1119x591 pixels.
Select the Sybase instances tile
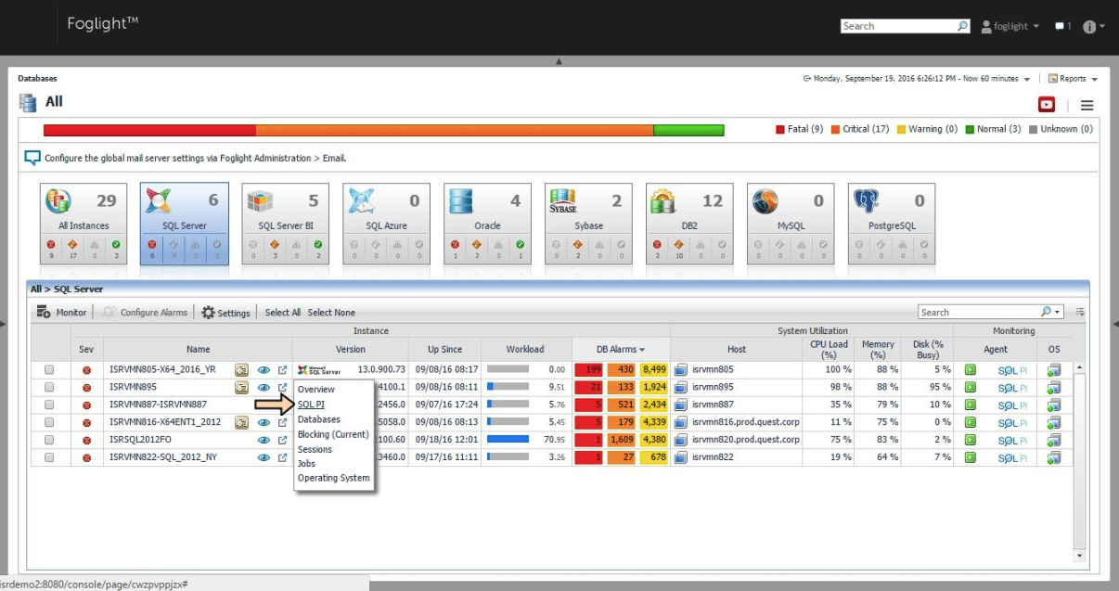(x=588, y=224)
